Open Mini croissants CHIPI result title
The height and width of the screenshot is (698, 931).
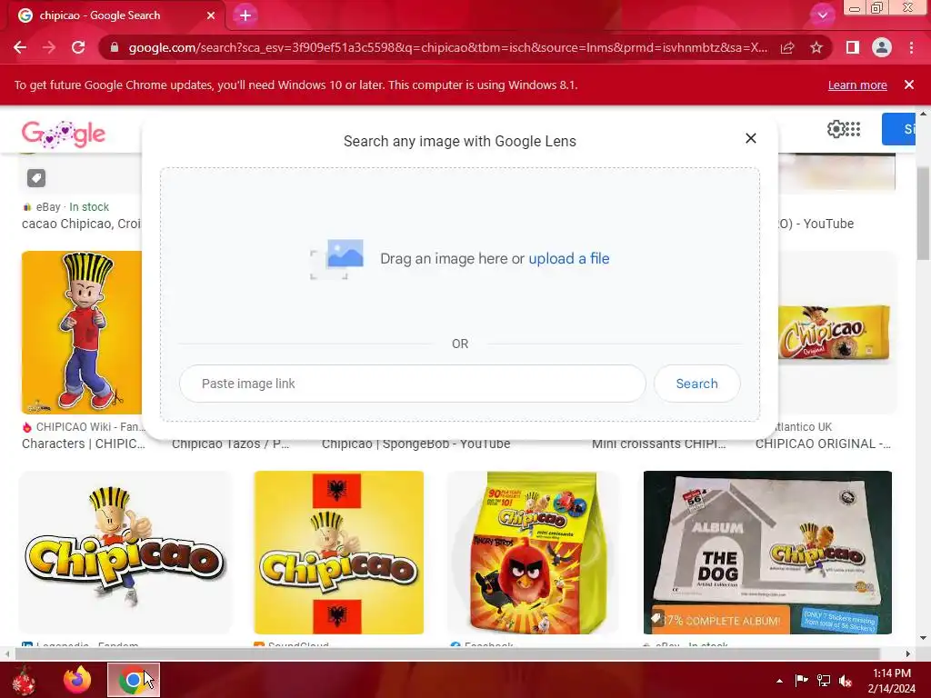tap(659, 444)
